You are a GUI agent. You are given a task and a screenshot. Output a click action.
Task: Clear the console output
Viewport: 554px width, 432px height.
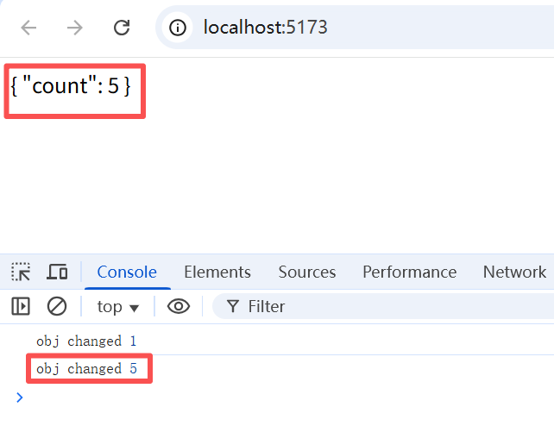pyautogui.click(x=57, y=306)
